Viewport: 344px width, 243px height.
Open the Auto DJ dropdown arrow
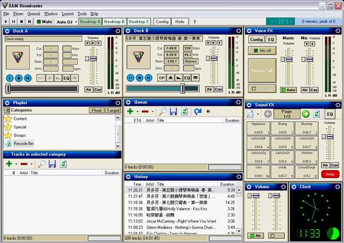pos(76,22)
